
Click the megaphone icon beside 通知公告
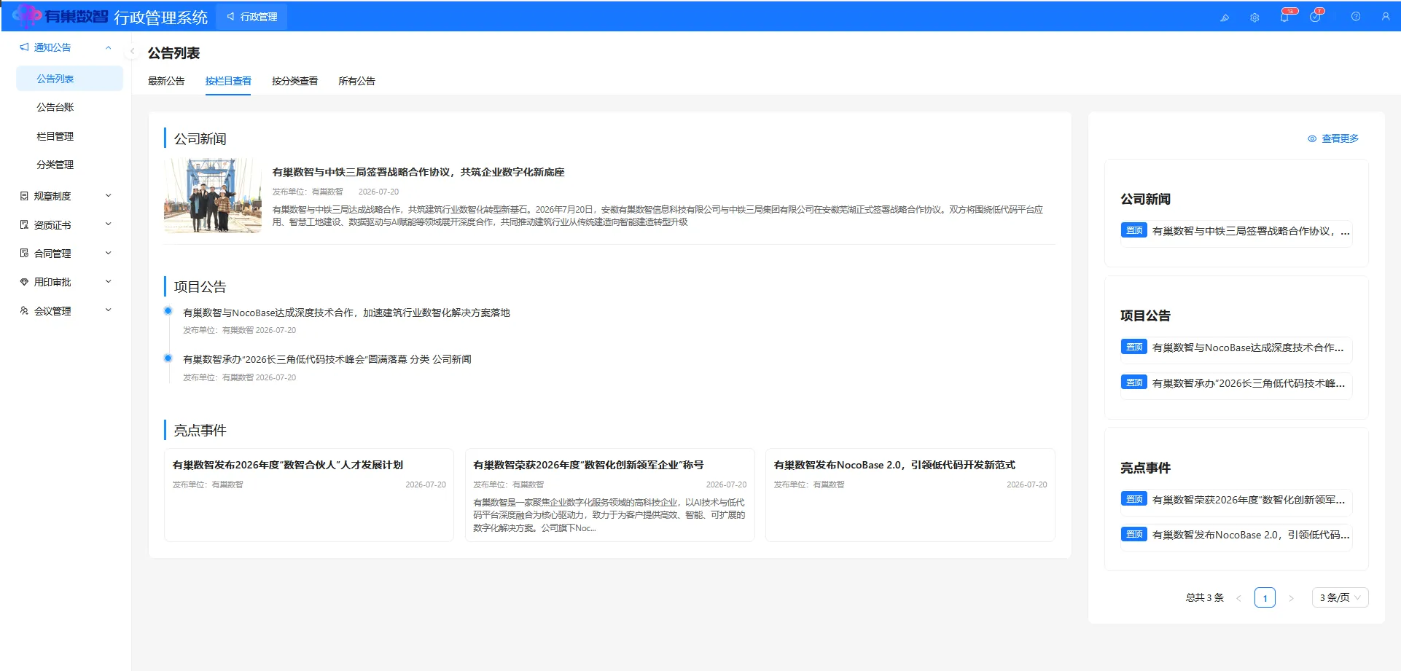(24, 47)
